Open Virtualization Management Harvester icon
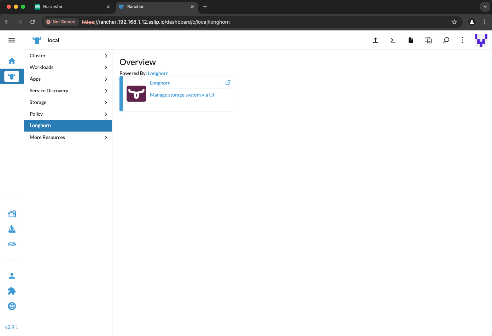Image resolution: width=492 pixels, height=336 pixels. (12, 244)
